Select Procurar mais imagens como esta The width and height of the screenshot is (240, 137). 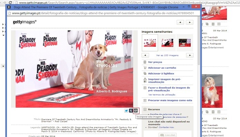170,101
